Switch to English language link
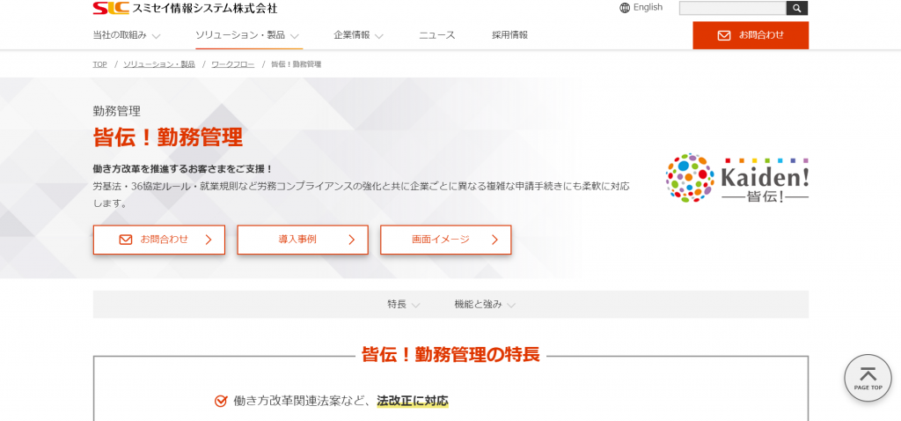 point(648,8)
